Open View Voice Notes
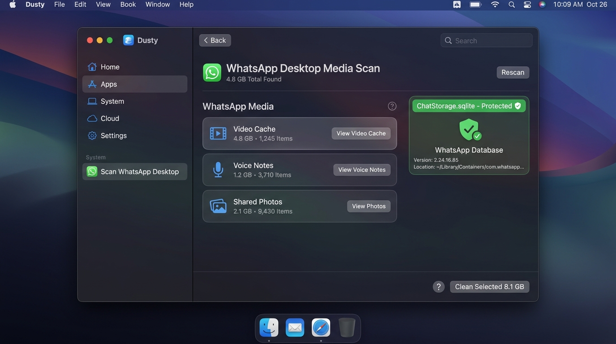The image size is (616, 344). coord(362,170)
